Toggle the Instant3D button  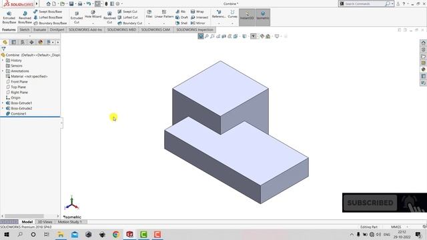pyautogui.click(x=247, y=17)
